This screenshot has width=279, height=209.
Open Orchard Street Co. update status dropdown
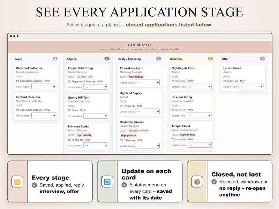[44, 116]
